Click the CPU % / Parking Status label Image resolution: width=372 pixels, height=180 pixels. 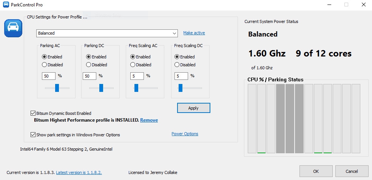coord(275,80)
